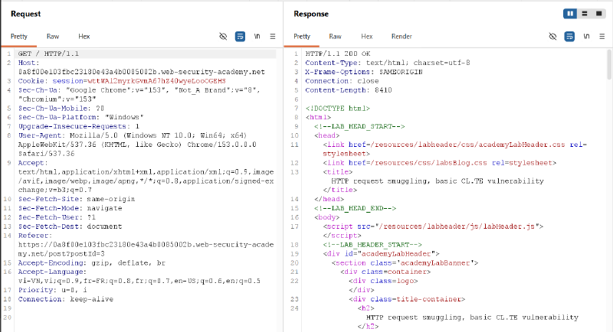Image resolution: width=613 pixels, height=332 pixels.
Task: Click the Sec-Ch-Ua-Platform header line
Action: click(x=81, y=118)
